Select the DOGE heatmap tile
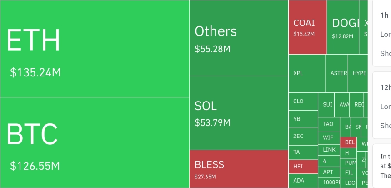 click(343, 27)
